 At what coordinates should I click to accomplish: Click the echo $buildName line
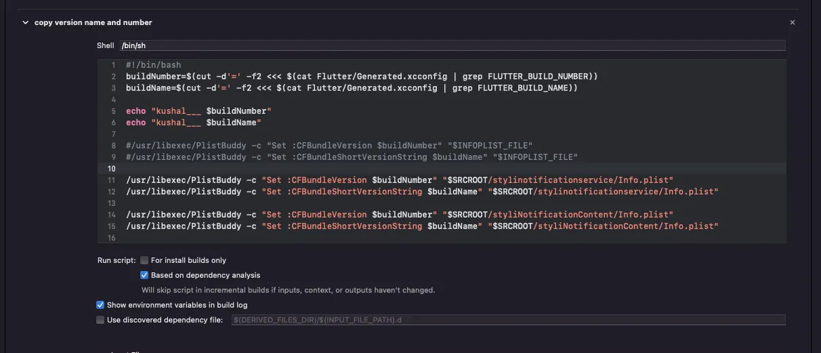coord(194,122)
